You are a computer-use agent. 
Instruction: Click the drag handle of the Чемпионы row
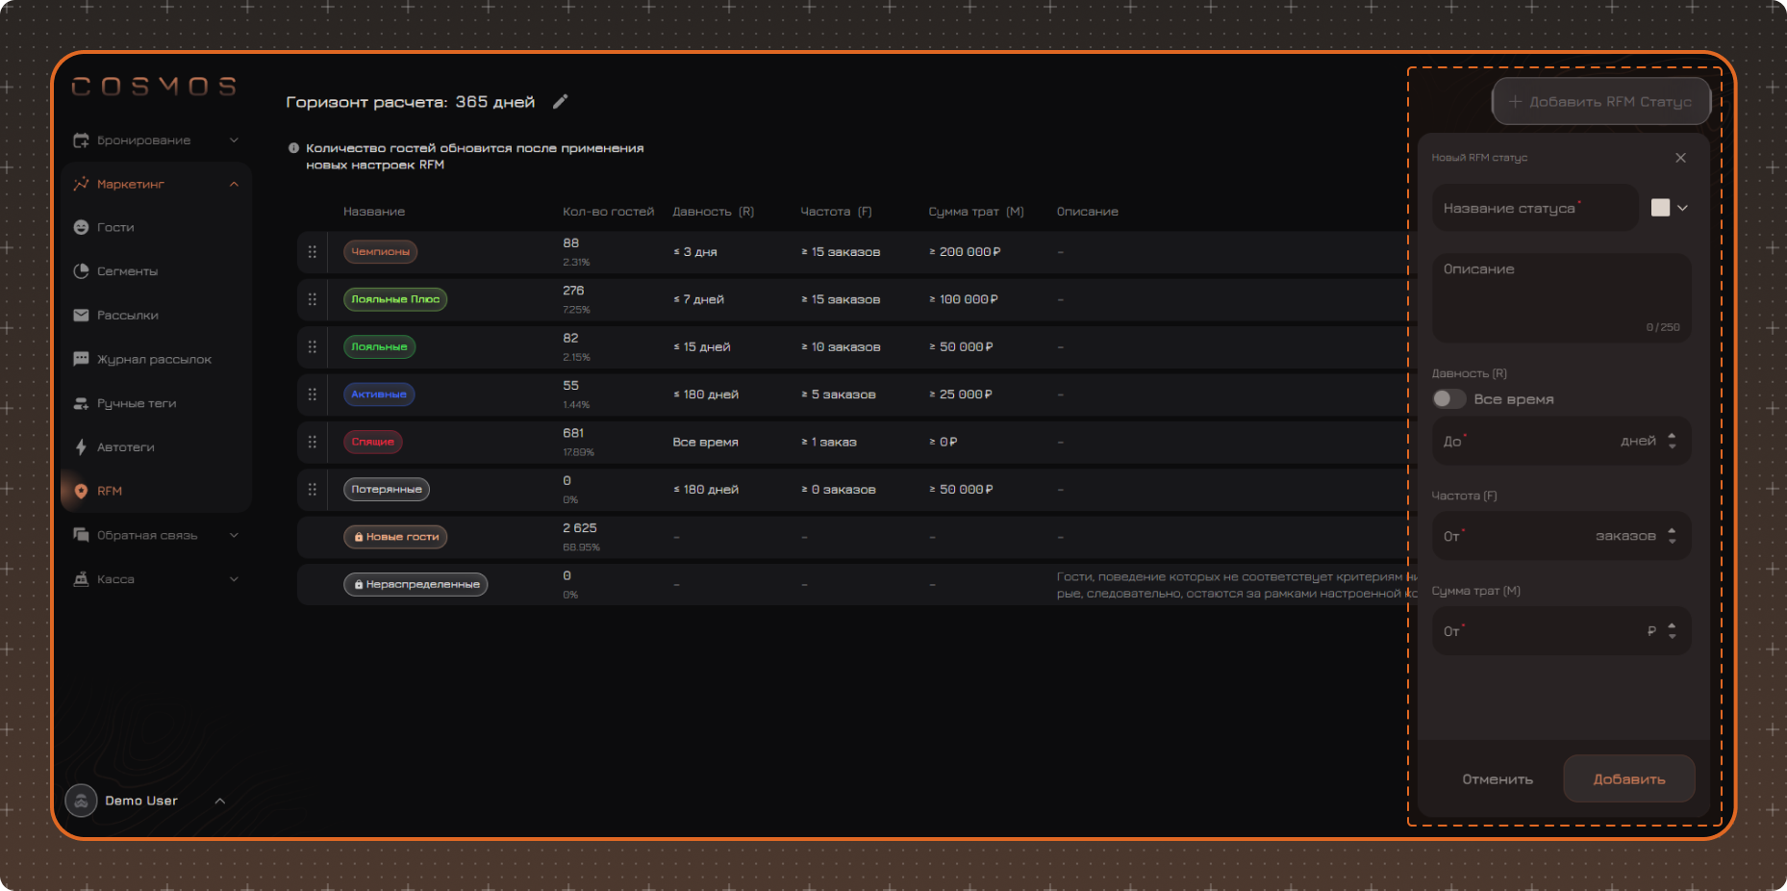point(312,252)
